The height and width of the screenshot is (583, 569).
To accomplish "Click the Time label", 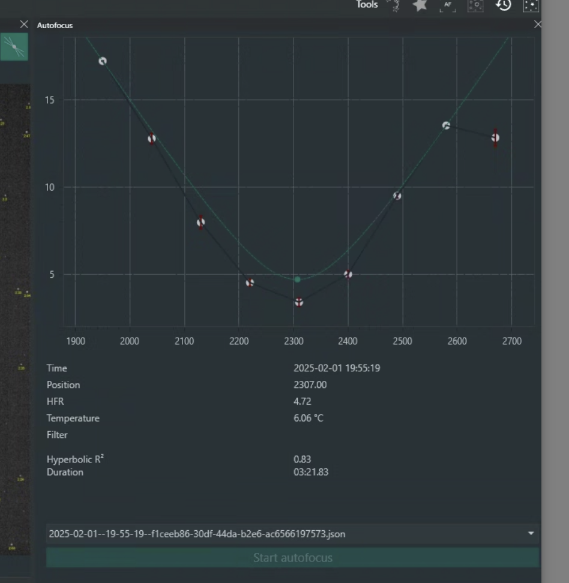I will [56, 368].
